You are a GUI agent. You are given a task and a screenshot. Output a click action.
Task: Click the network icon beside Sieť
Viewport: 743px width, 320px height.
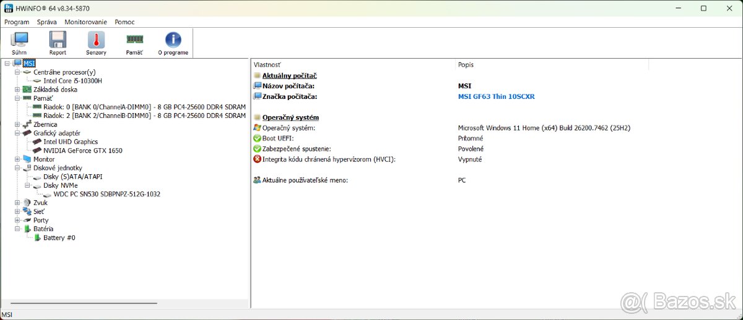pyautogui.click(x=27, y=211)
